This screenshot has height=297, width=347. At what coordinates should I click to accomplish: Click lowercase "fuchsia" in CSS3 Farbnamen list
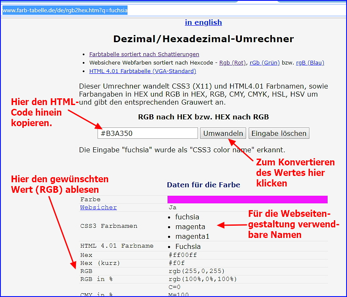click(x=187, y=217)
